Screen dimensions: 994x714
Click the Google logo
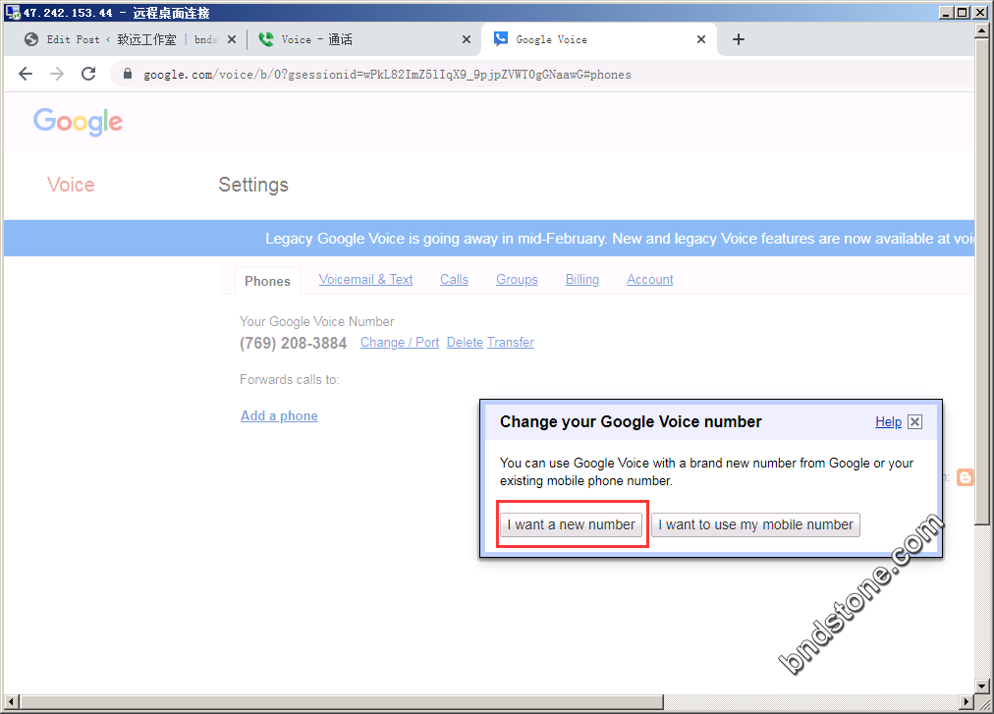(78, 121)
